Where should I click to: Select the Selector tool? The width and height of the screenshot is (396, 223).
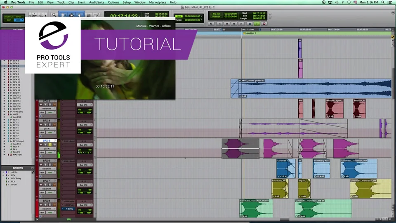click(71, 15)
